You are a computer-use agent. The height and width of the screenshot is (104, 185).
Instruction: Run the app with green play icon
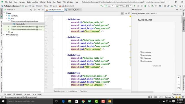tap(135, 6)
